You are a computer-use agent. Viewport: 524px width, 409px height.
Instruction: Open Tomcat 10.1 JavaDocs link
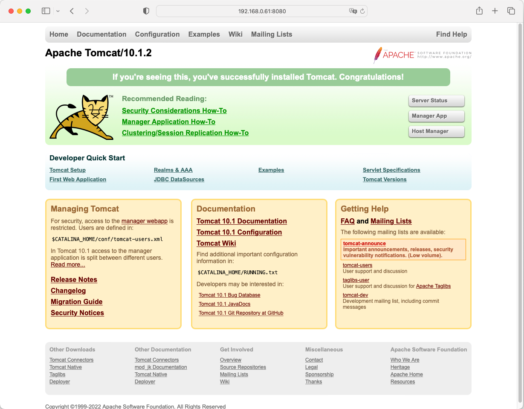pos(225,304)
